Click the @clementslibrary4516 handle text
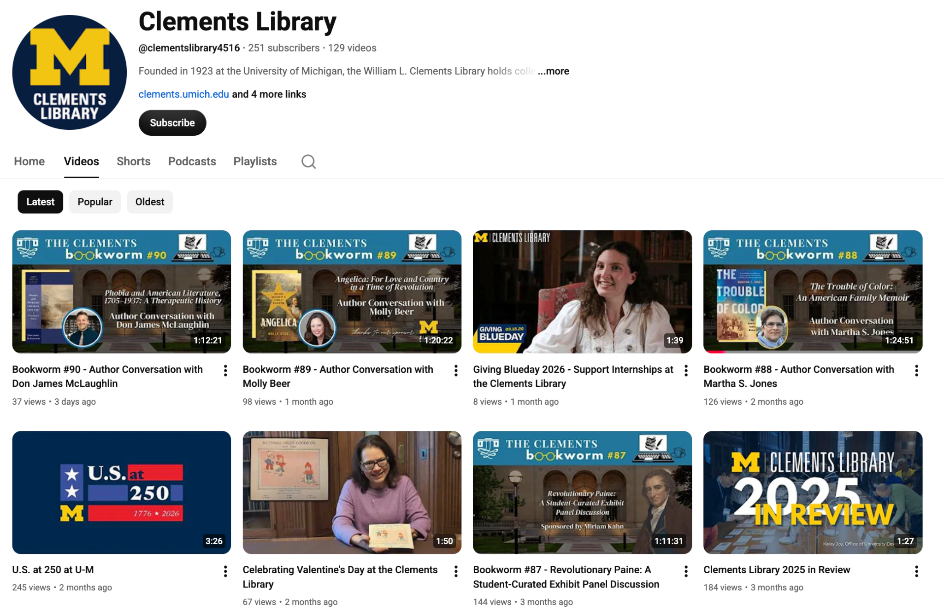This screenshot has height=616, width=944. pos(189,48)
